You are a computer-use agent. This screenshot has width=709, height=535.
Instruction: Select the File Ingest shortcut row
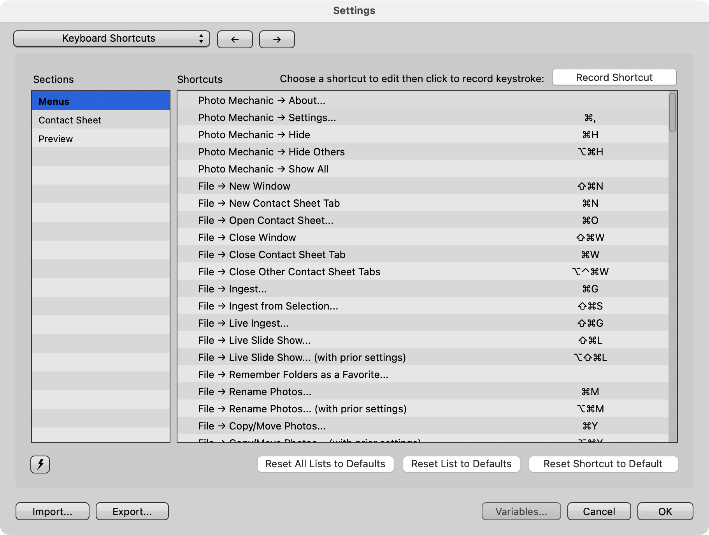[350, 289]
